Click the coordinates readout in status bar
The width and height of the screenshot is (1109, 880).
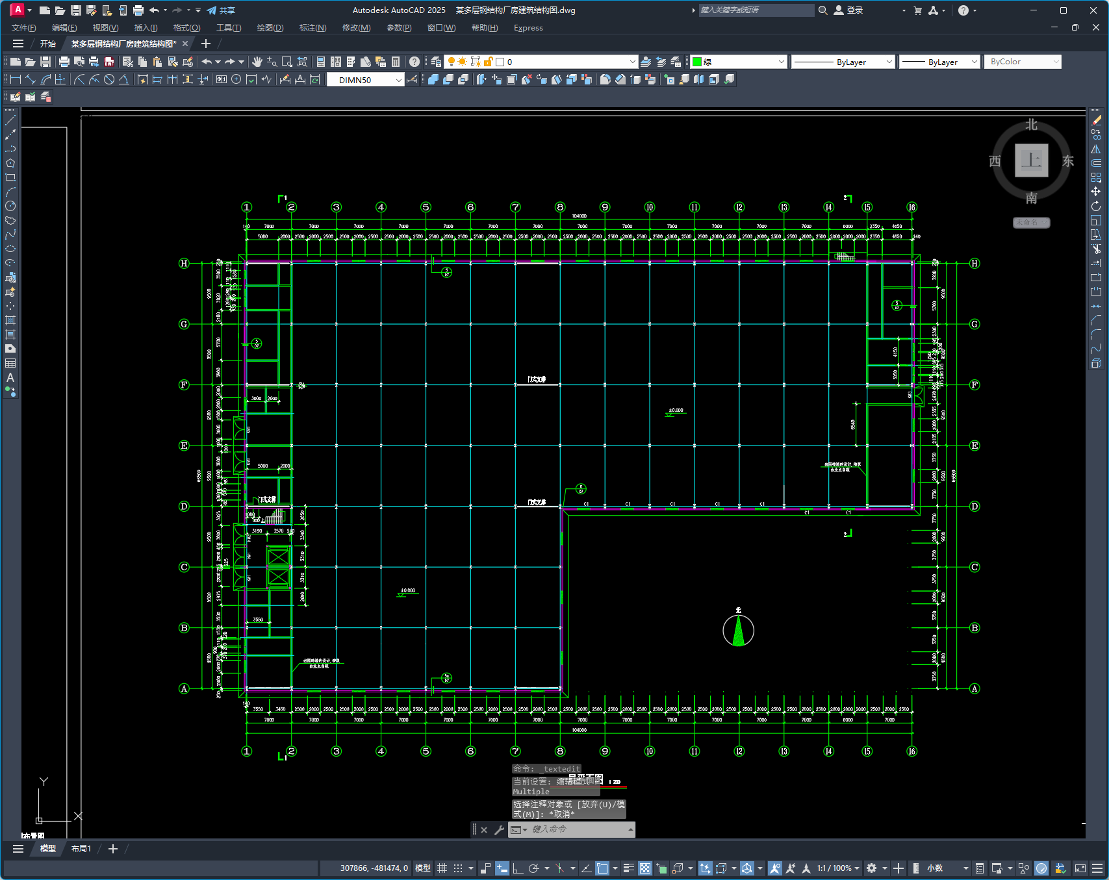click(374, 868)
